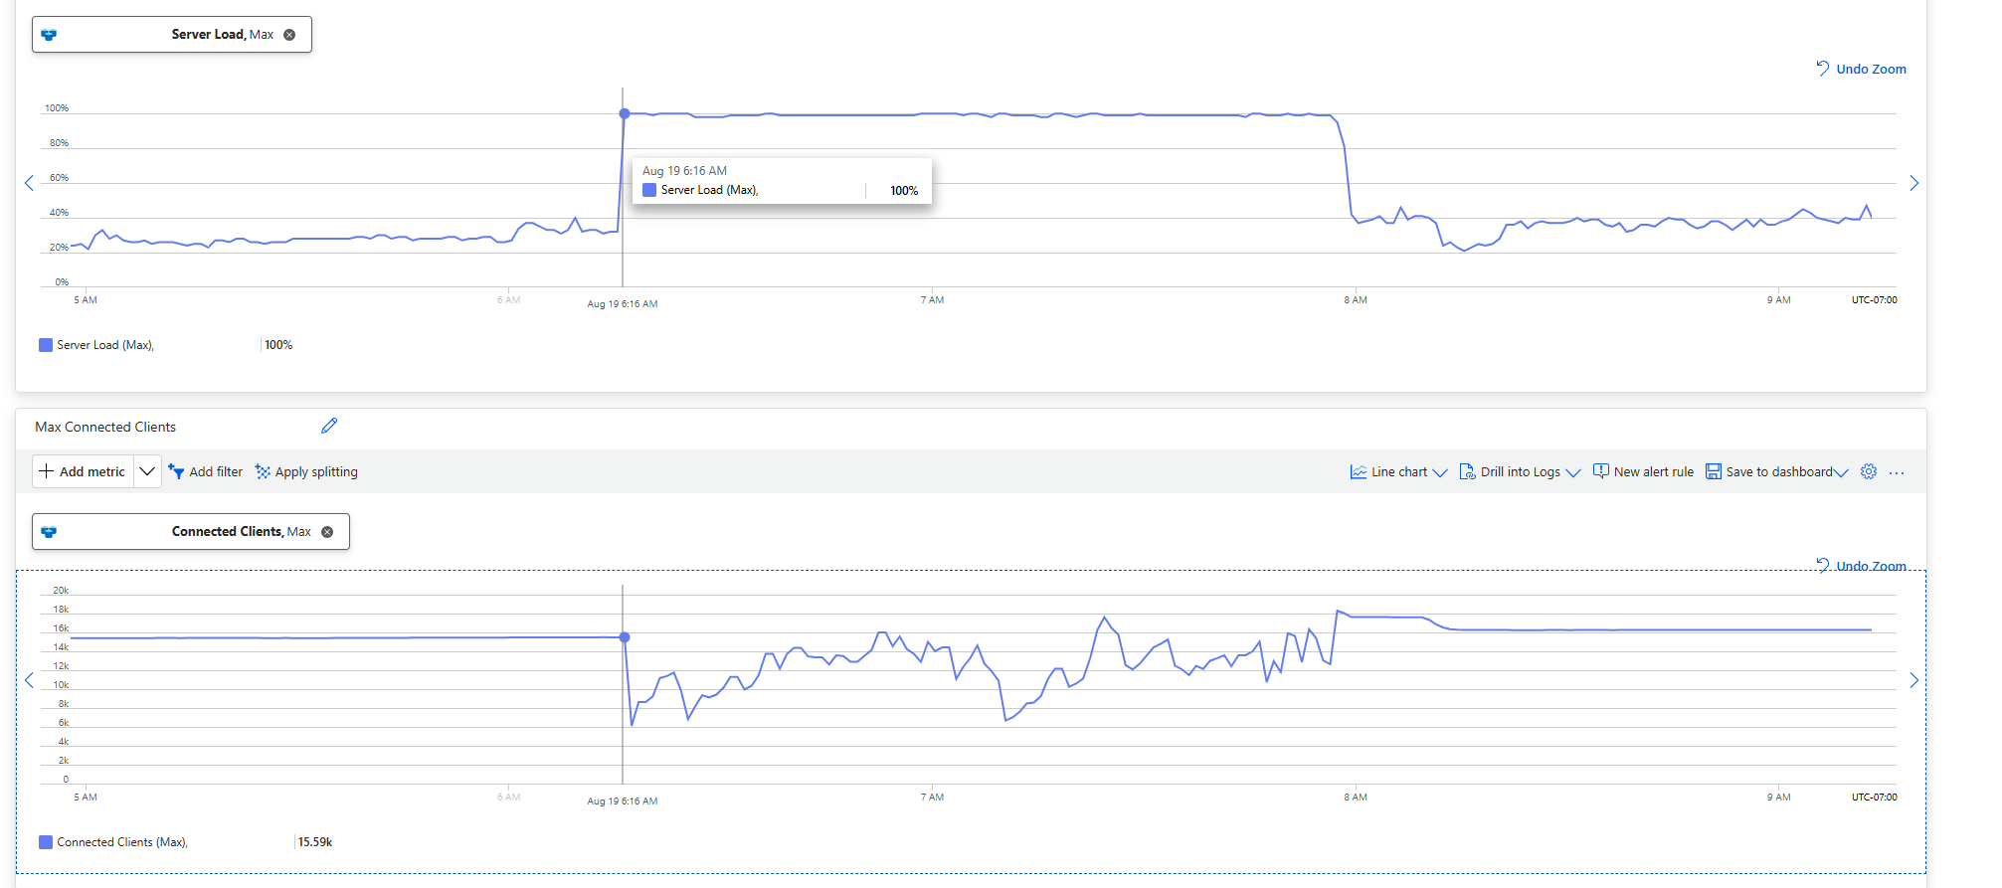Click the Add metric button
The height and width of the screenshot is (888, 2002).
tap(83, 471)
